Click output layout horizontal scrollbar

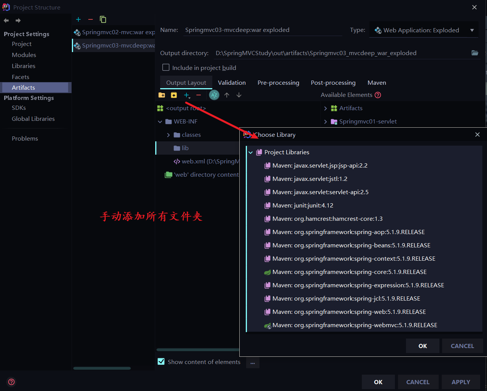[198, 350]
